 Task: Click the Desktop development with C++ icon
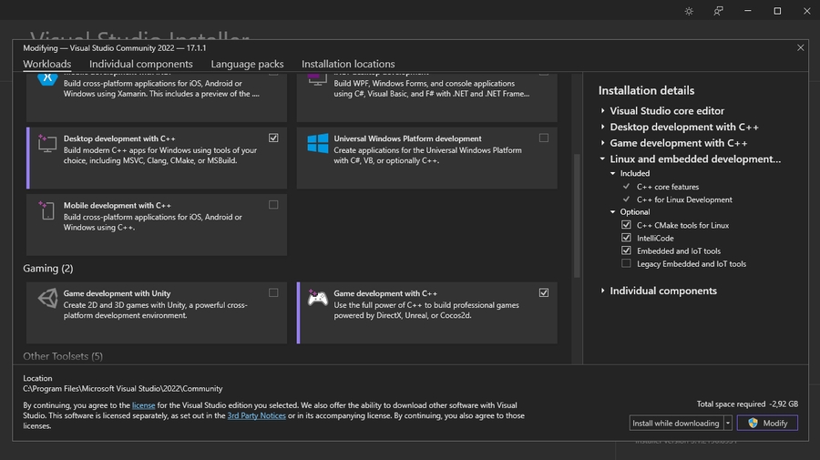pos(47,144)
